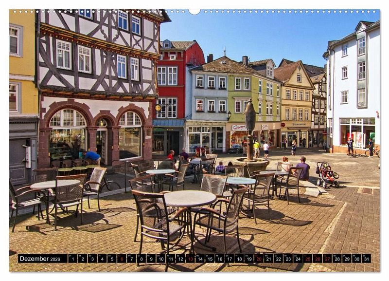389x281 pixels.
Task: Click the red date 26
Action: 317,259
